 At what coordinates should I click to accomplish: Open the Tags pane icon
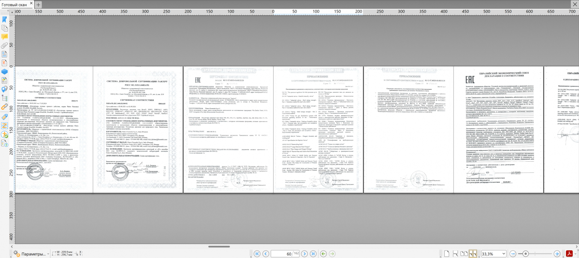4,117
